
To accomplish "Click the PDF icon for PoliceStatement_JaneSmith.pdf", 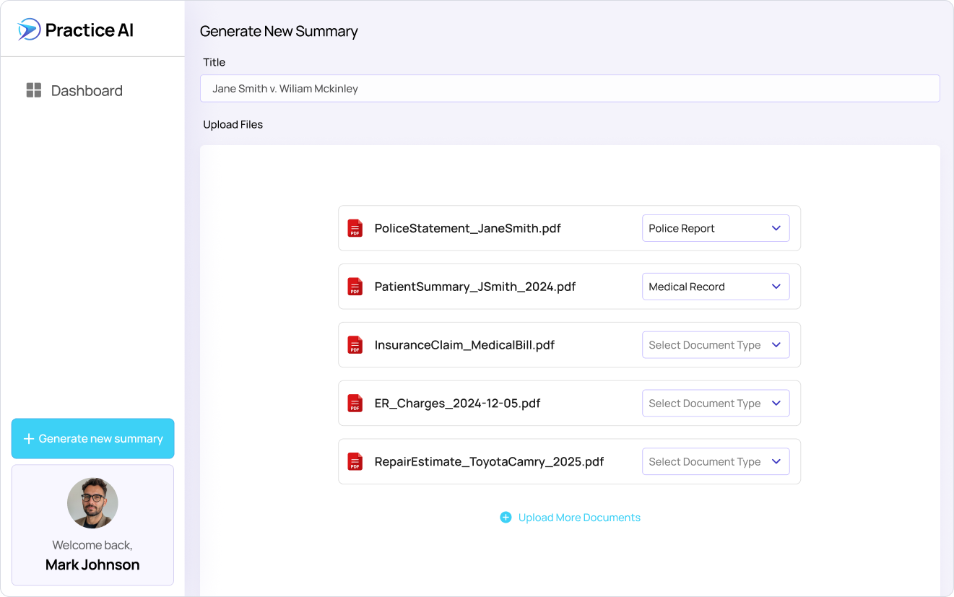I will coord(355,227).
